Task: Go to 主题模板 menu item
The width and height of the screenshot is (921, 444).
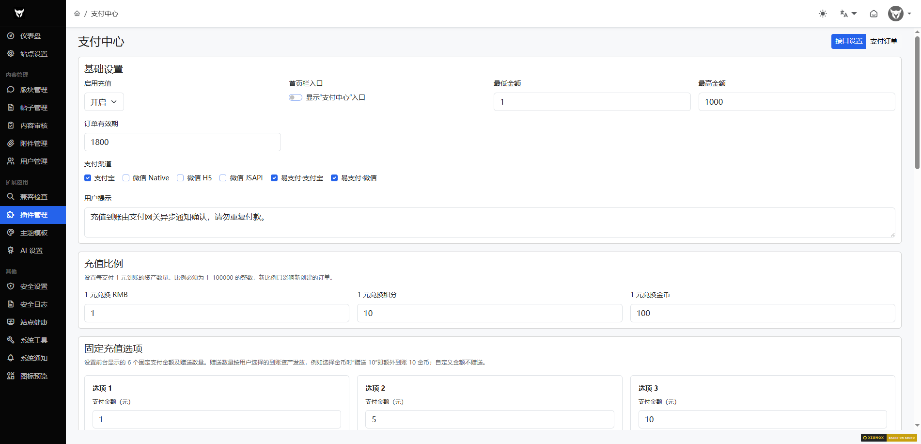Action: (x=33, y=233)
